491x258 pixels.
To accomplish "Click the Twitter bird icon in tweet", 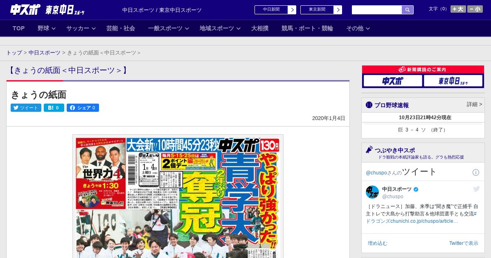I will click(x=476, y=189).
